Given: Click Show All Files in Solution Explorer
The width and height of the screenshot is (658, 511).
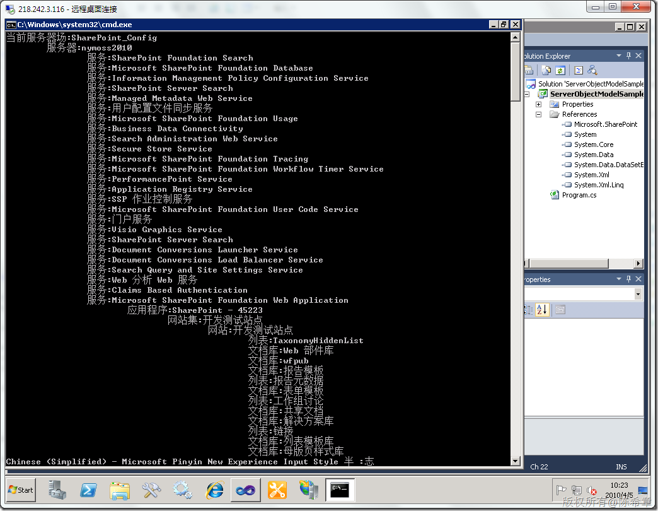Looking at the screenshot, I should point(546,70).
